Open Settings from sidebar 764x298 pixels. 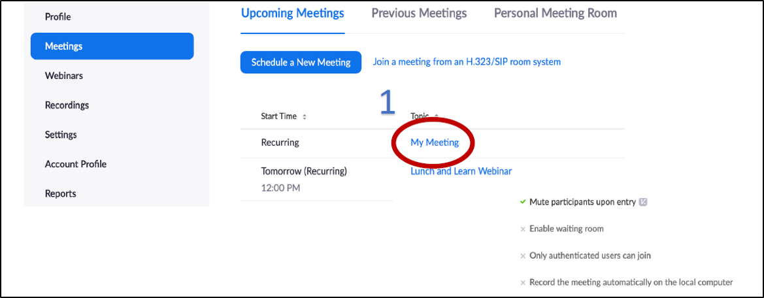(x=61, y=135)
